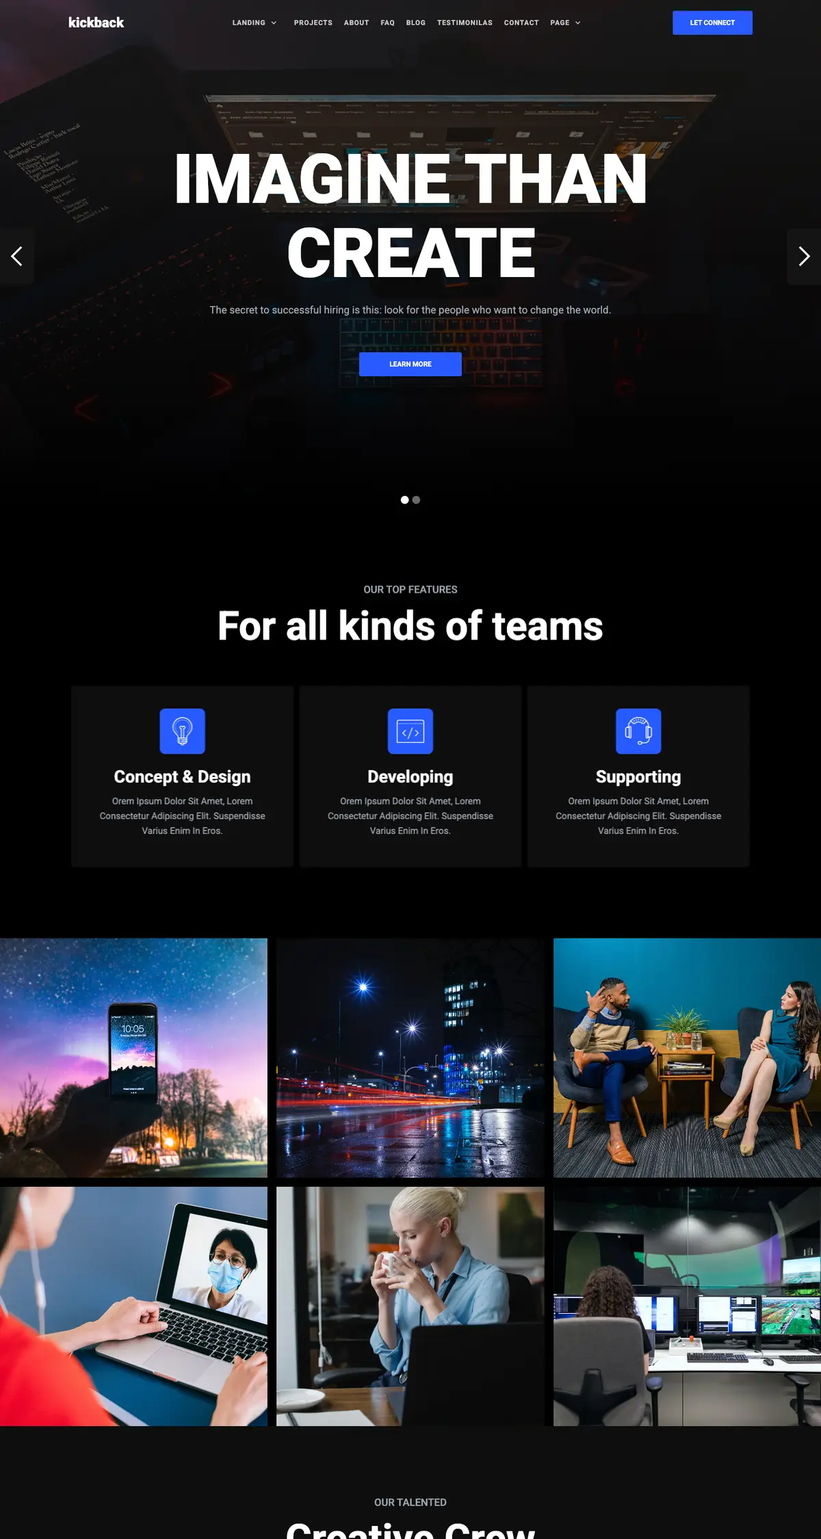Click the description text under Supporting

(x=638, y=816)
